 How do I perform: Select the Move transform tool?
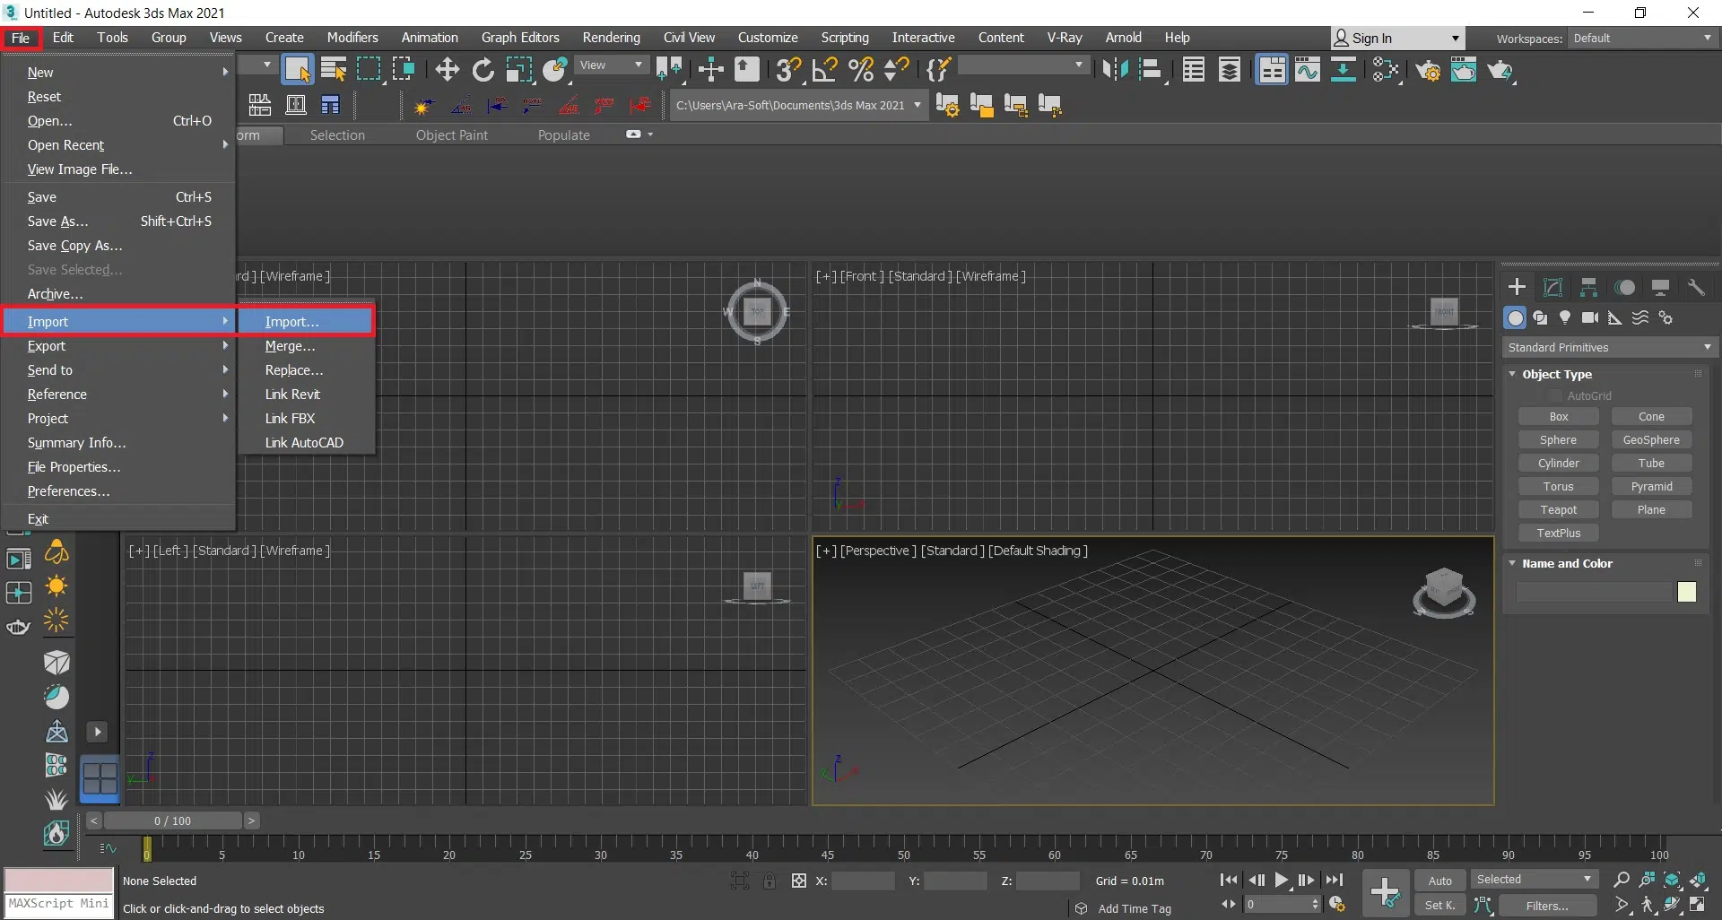pos(447,70)
